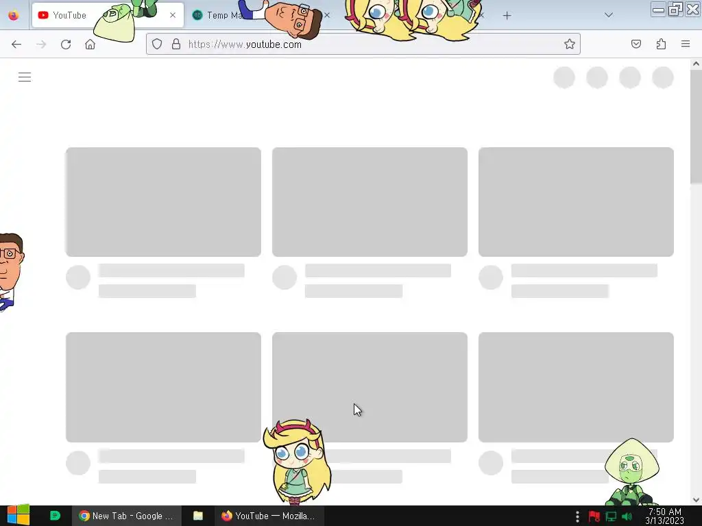The image size is (702, 526).
Task: Close the YouTube tab
Action: [x=173, y=15]
